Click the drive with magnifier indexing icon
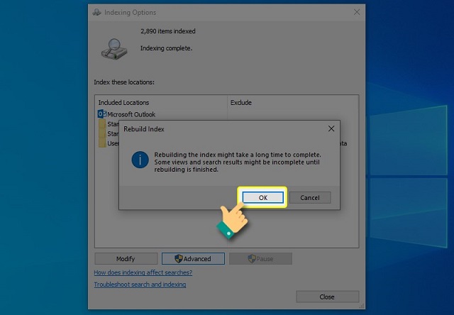The height and width of the screenshot is (315, 454). click(x=114, y=49)
